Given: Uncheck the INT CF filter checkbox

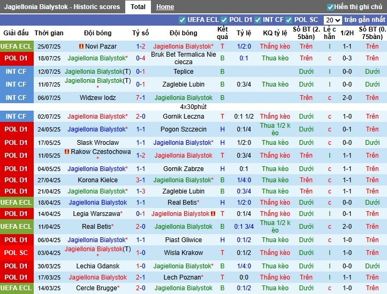Looking at the screenshot, I should 257,20.
